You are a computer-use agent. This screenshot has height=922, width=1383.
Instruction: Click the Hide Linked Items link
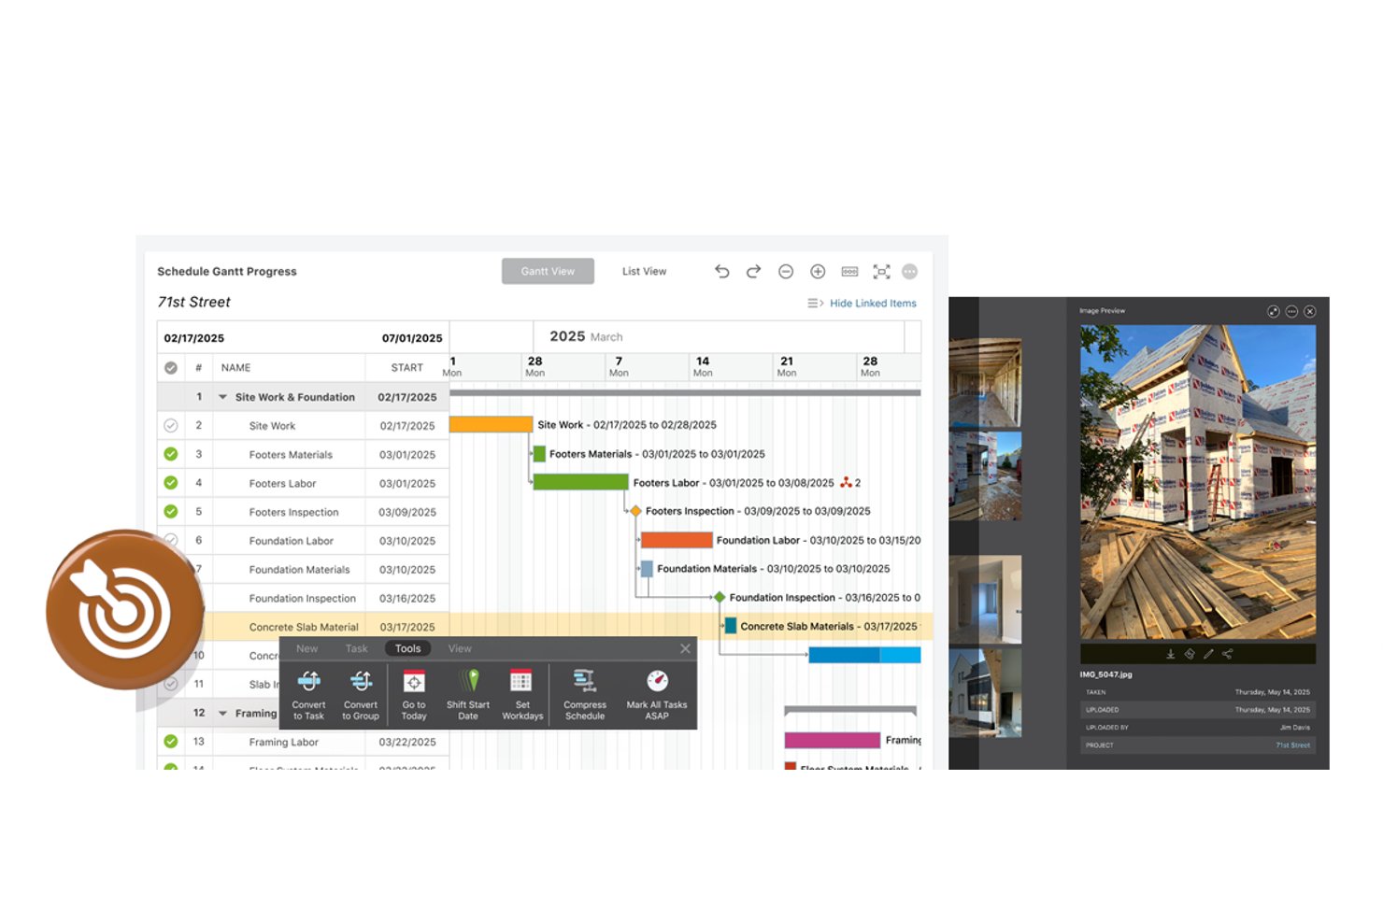[x=873, y=304]
